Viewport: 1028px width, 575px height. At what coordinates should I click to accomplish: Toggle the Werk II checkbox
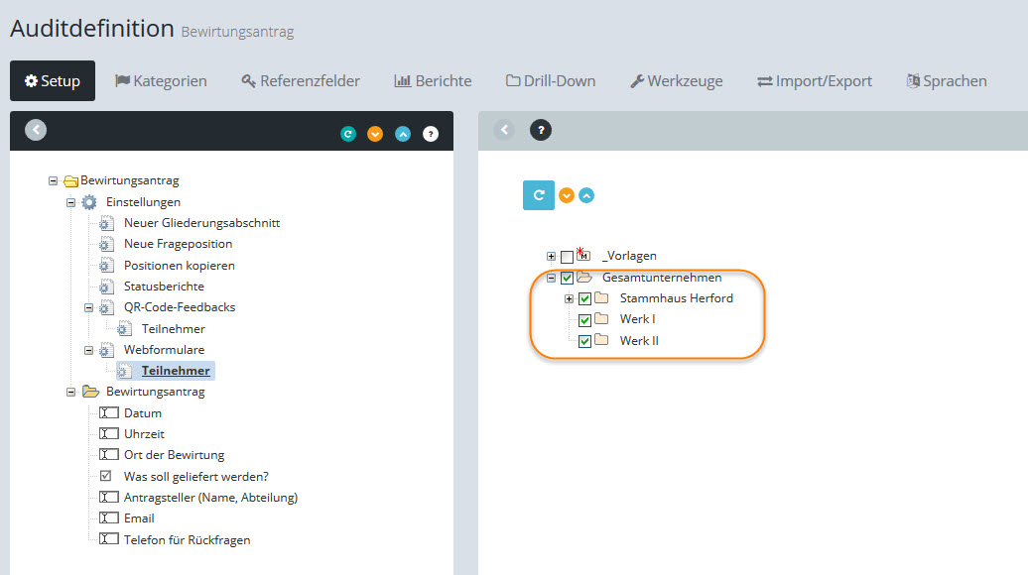[584, 341]
